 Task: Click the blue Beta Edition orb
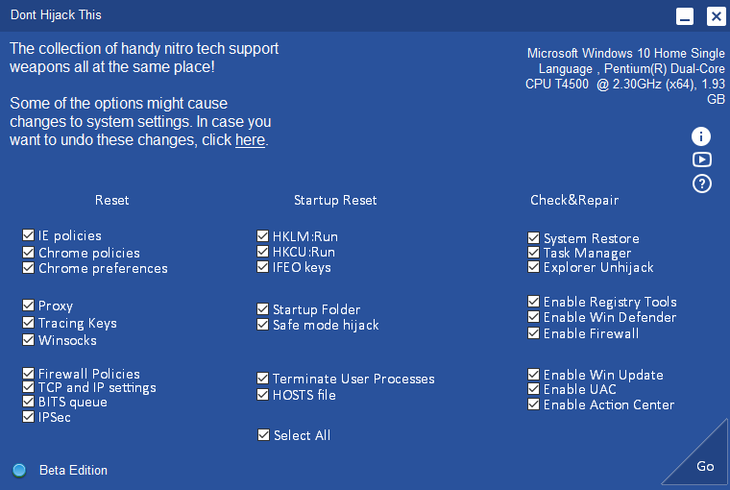coord(19,471)
